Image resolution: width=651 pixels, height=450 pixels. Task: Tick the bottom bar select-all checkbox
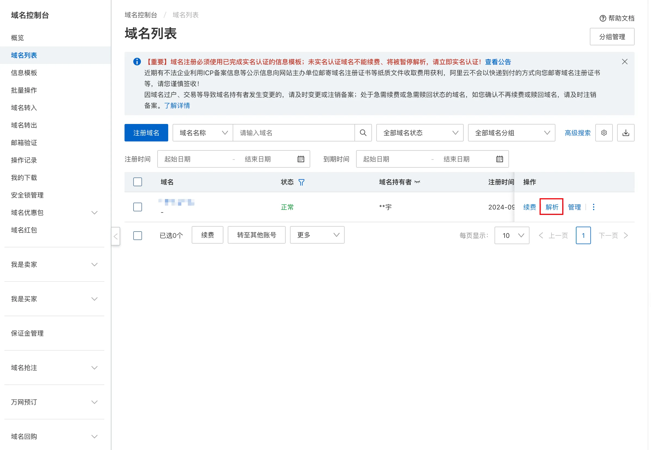click(x=138, y=235)
